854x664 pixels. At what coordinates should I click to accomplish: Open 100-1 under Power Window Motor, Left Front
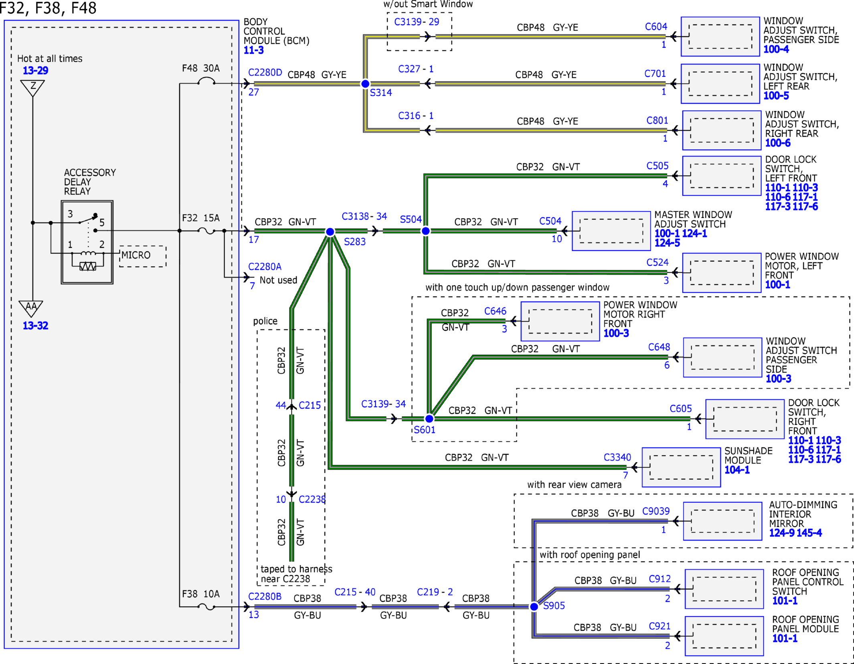[777, 285]
